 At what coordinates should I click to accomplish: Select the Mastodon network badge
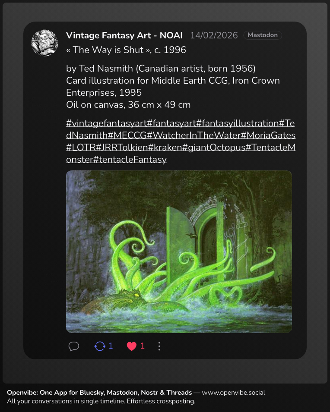point(263,35)
